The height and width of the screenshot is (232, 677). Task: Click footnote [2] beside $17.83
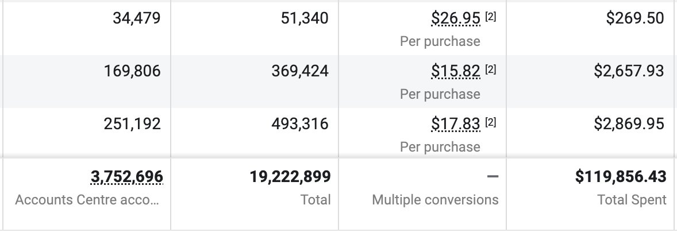(490, 123)
